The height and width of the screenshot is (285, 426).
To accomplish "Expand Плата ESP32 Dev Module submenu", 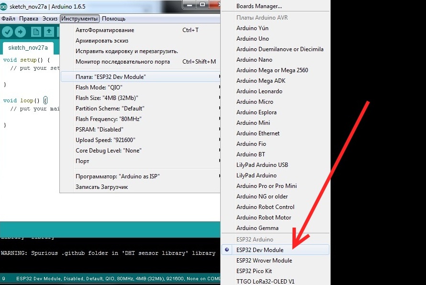I will [x=140, y=77].
